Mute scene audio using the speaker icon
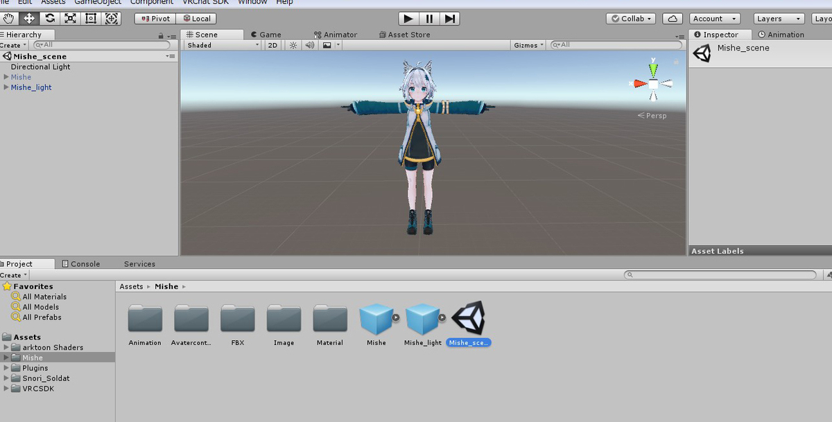Viewport: 832px width, 422px height. coord(309,44)
